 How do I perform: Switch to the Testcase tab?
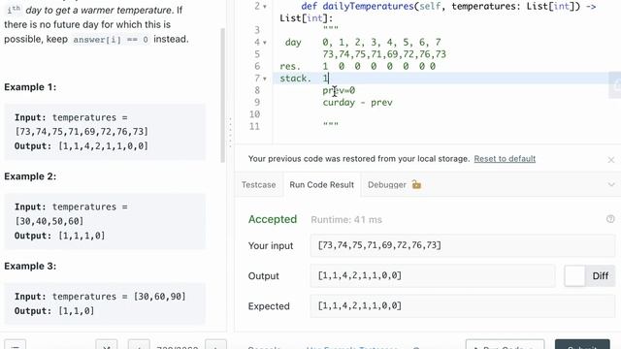coord(259,185)
